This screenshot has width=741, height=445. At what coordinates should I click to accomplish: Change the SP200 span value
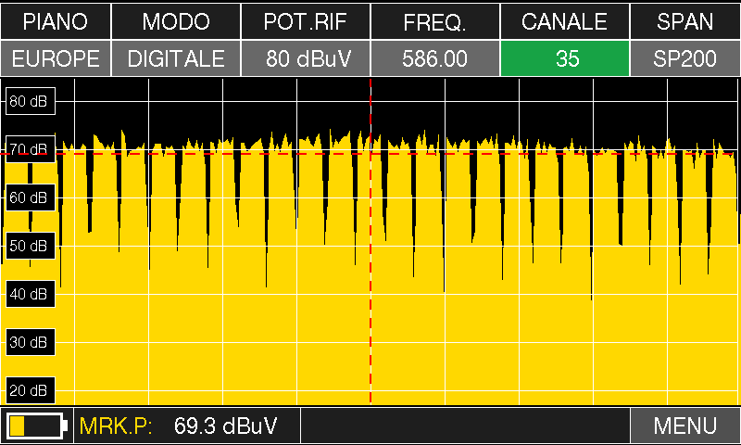click(x=685, y=58)
